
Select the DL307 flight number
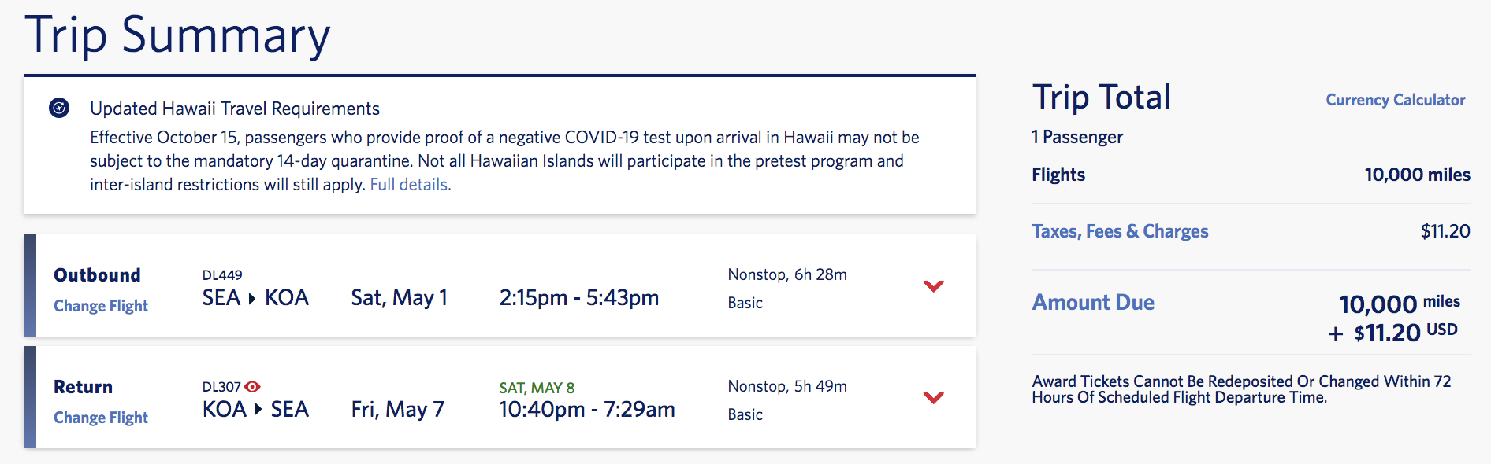point(223,385)
